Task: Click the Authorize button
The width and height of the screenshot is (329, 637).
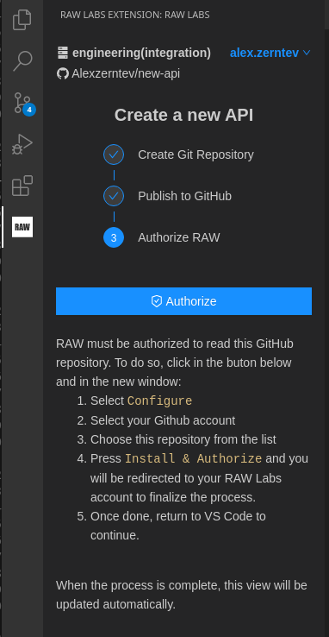Action: click(x=183, y=301)
